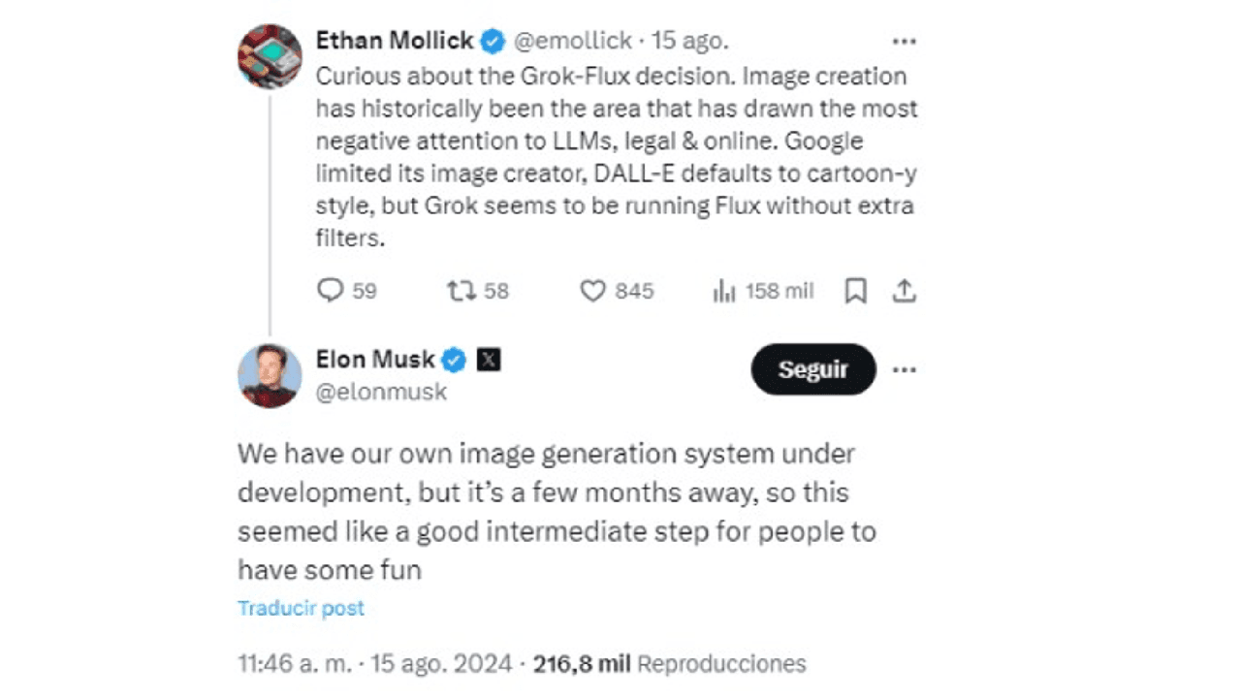Click the share icon on Ethan Mollick's post

point(904,290)
